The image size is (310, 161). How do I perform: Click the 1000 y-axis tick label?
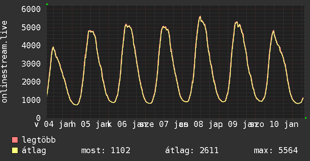31,100
